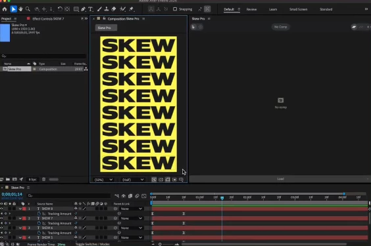Select the Puppet Pin tool
Viewport: 371px width, 246px height.
[132, 9]
